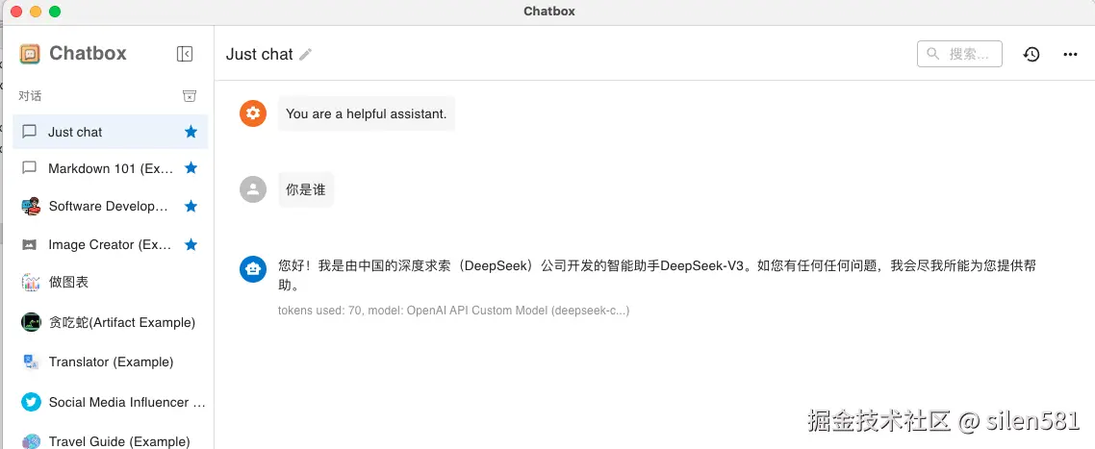Click the DeepSeek-V3 assistant reply text

tap(656, 275)
